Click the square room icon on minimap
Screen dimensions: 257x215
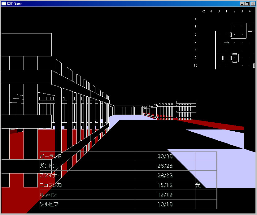(235, 58)
